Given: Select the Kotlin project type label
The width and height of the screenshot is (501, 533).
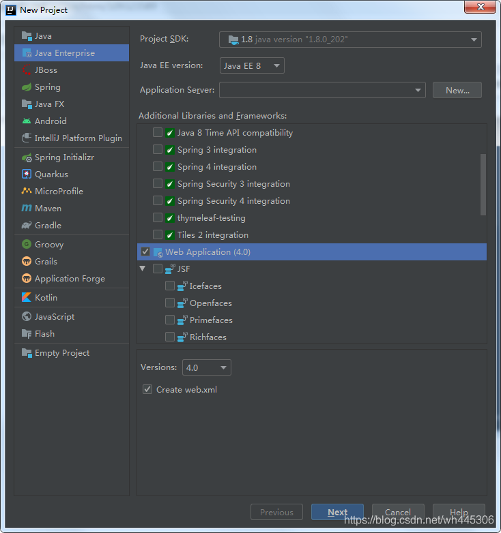Looking at the screenshot, I should pos(46,297).
